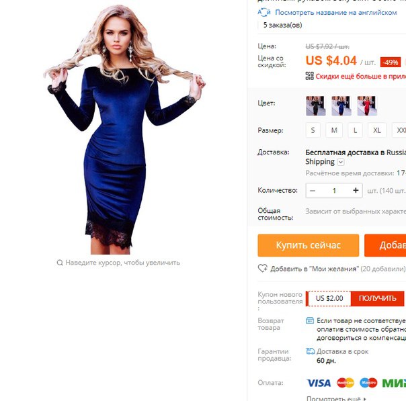
Task: Click ПОЛУЧИТЬ to claim the coupon
Action: [x=377, y=298]
